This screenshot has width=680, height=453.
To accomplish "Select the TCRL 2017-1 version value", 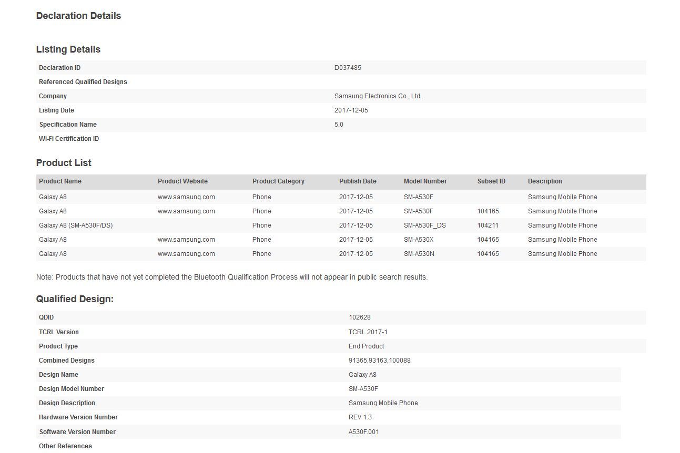I will tap(368, 332).
